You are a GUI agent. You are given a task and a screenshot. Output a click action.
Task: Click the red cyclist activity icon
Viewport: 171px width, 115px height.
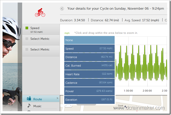[40, 12]
